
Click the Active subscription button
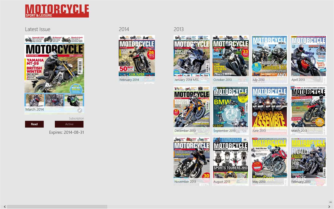69,124
